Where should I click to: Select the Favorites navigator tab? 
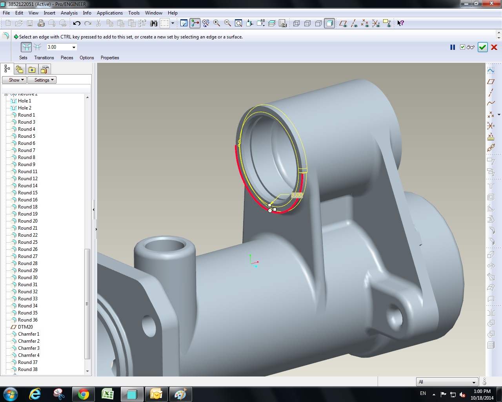(x=32, y=69)
